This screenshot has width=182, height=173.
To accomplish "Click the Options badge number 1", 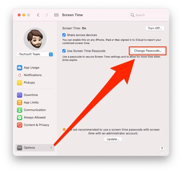I will (x=51, y=148).
